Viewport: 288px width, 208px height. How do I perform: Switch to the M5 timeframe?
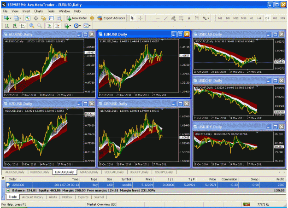pyautogui.click(x=228, y=18)
